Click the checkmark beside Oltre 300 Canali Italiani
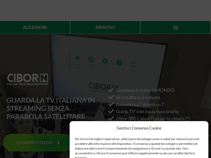211x158 pixels. (x=111, y=118)
